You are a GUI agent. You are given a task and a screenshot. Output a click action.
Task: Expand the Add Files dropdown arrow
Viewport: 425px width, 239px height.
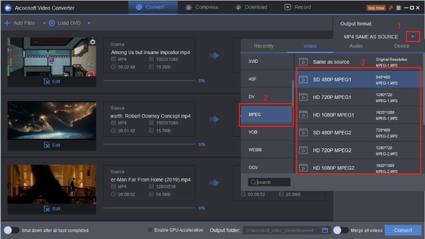click(44, 23)
